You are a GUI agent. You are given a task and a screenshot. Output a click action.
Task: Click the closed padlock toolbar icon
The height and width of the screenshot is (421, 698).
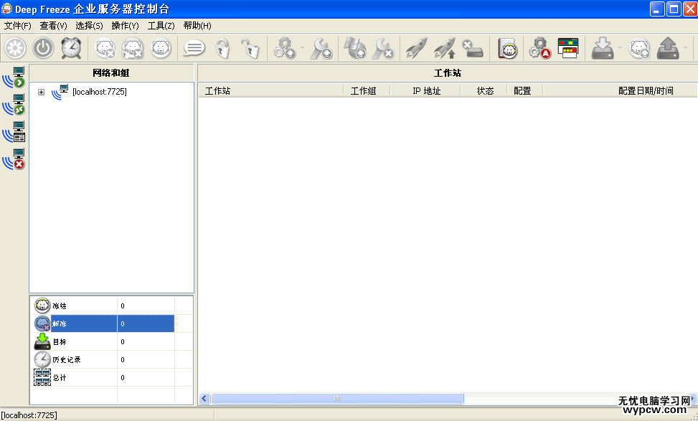point(222,48)
